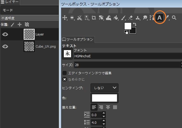Uncheck the antialiasing checkbox
This screenshot has height=128, width=182.
tap(64, 79)
